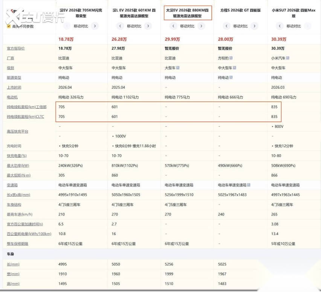Open 厂商 parameter link
The height and width of the screenshot is (292, 321).
pos(11,58)
